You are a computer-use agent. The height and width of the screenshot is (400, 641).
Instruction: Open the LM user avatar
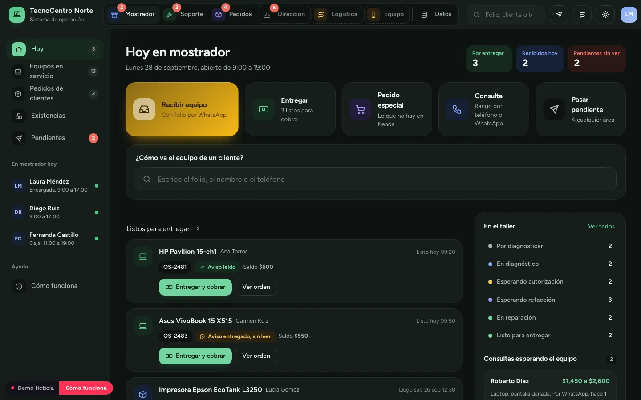pyautogui.click(x=629, y=15)
